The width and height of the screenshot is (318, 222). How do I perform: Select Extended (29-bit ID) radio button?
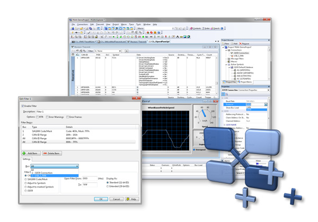[108, 186]
